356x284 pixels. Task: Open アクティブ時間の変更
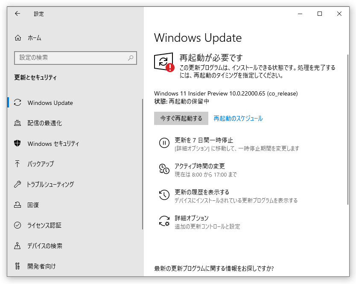200,166
